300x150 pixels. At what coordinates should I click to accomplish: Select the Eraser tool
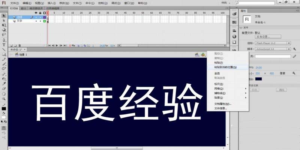coord(4,88)
